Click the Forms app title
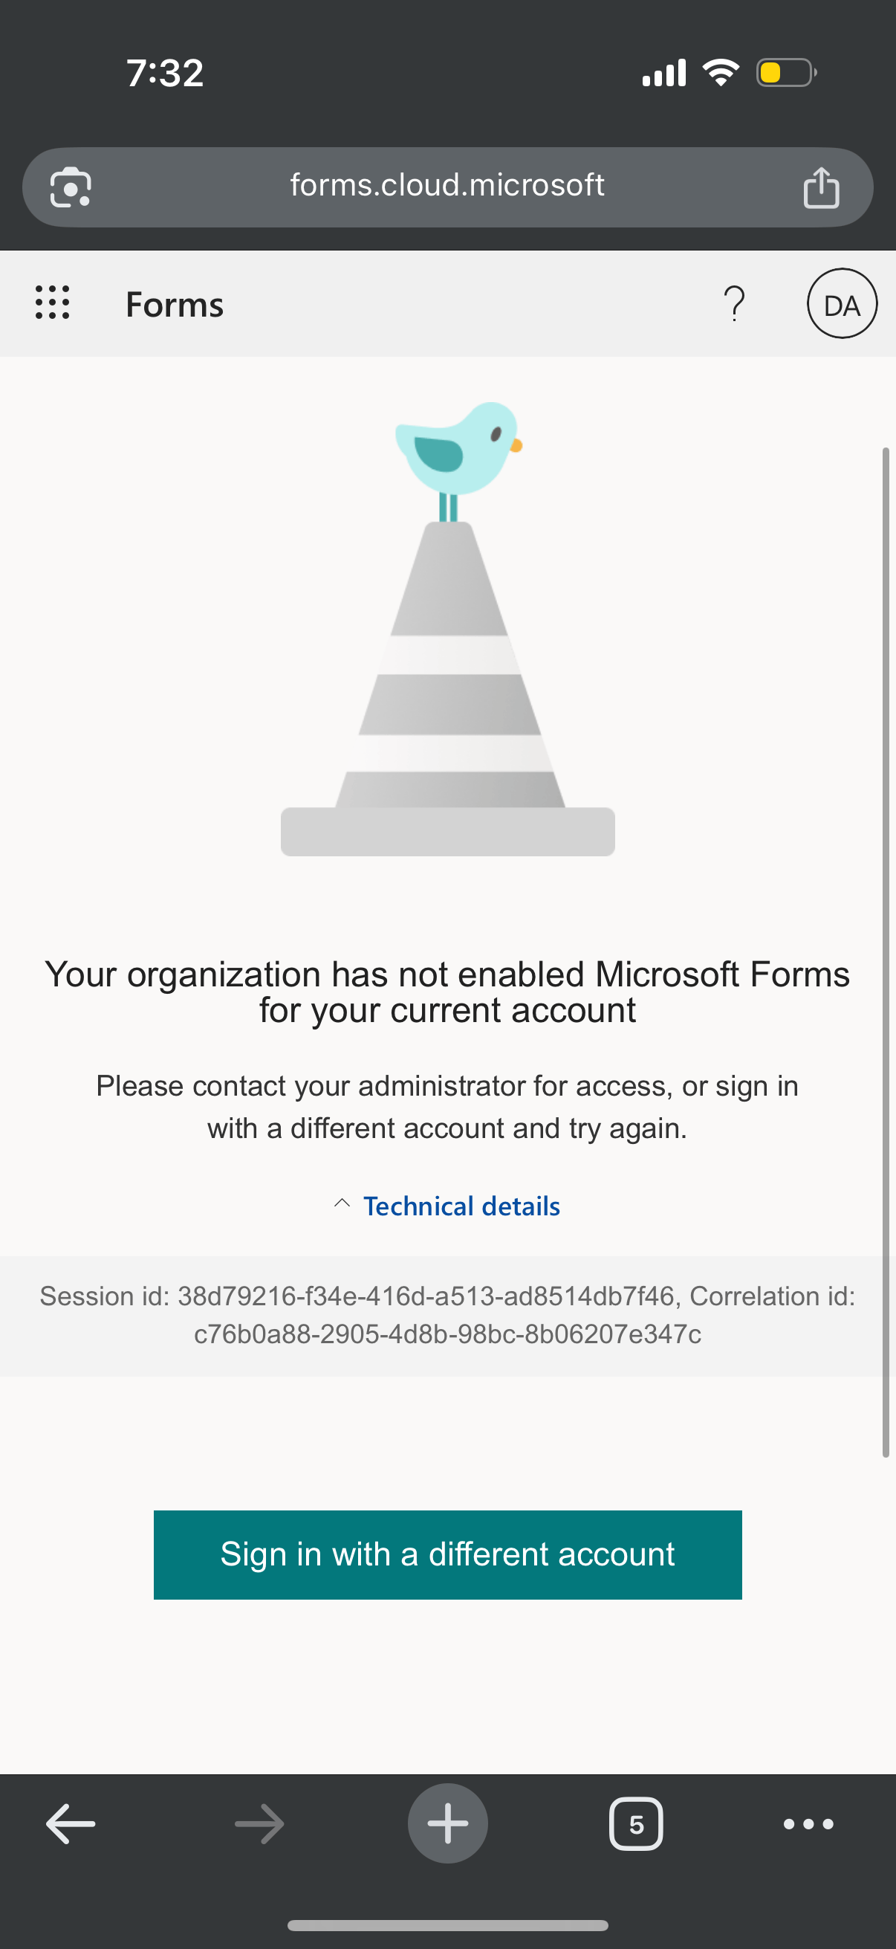The width and height of the screenshot is (896, 1949). (x=175, y=304)
